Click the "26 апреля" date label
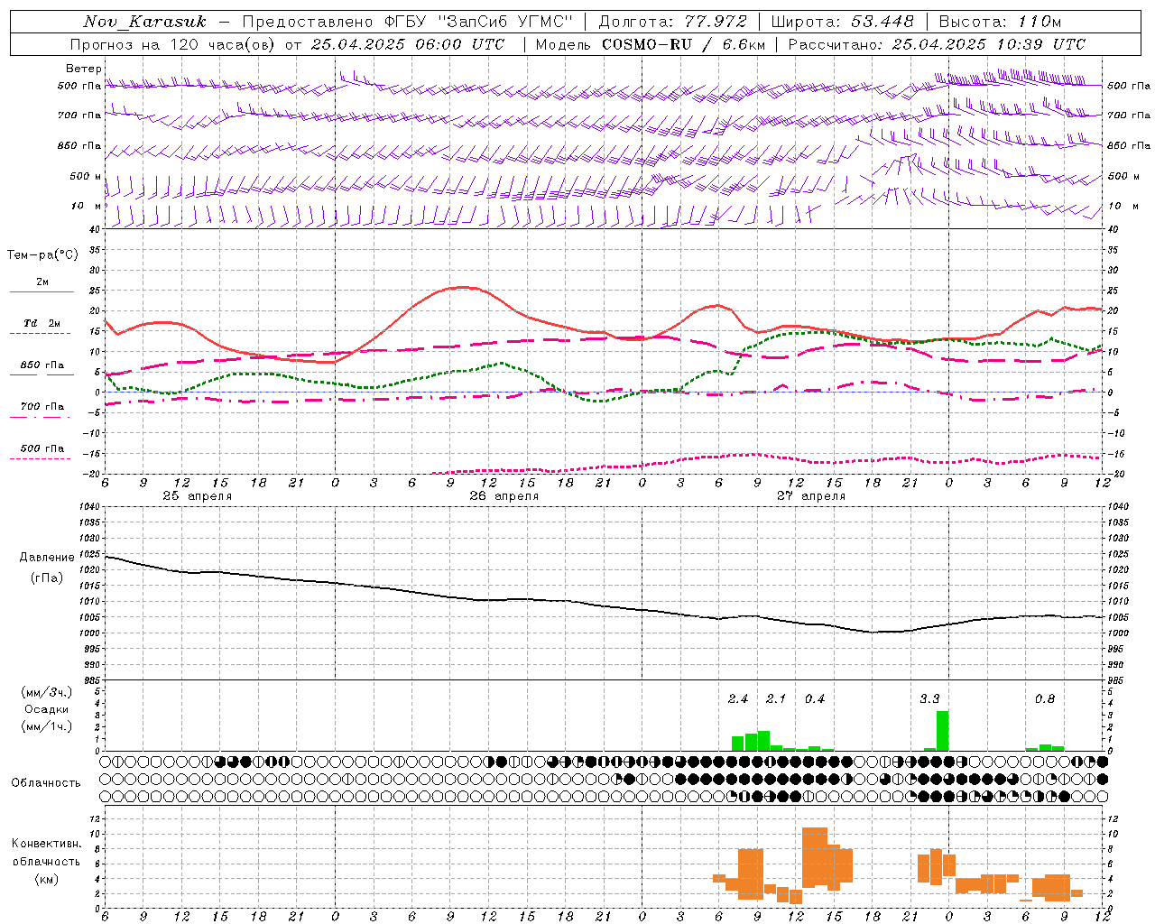The height and width of the screenshot is (924, 1155). coord(504,496)
